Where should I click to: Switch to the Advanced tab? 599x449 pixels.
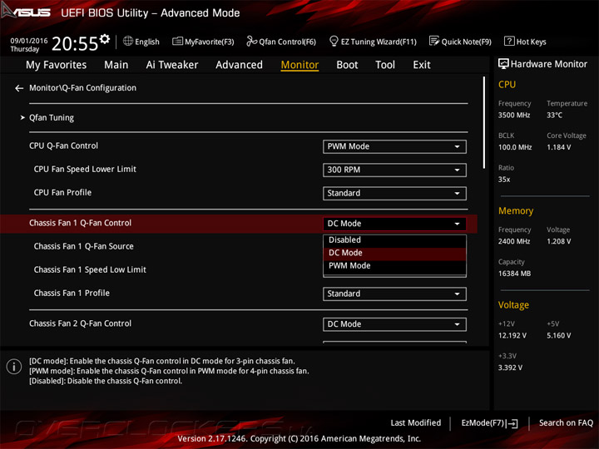point(239,65)
